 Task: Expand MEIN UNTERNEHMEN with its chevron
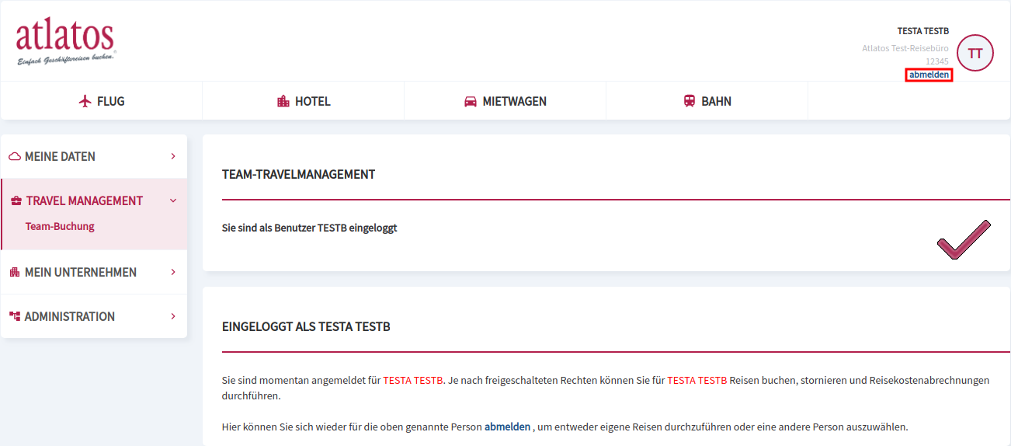(x=173, y=272)
